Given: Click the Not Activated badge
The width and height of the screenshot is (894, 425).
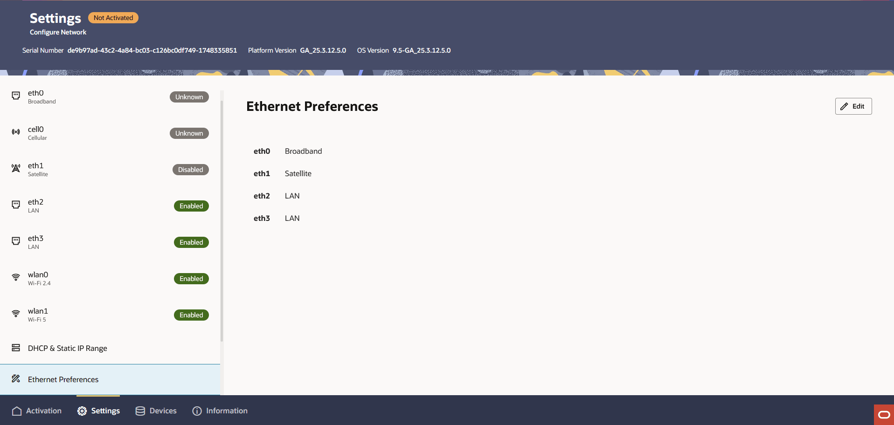Looking at the screenshot, I should (113, 17).
